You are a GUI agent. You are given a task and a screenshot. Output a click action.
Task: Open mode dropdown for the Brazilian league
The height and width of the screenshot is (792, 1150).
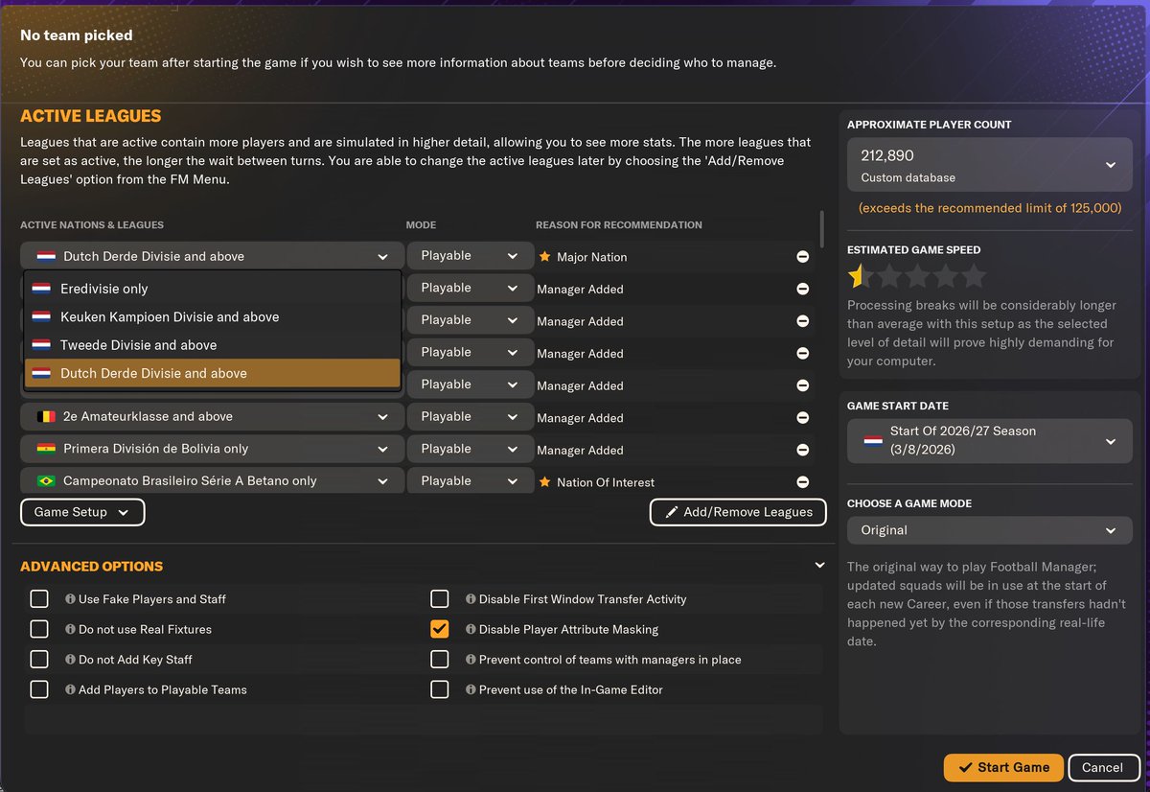471,481
